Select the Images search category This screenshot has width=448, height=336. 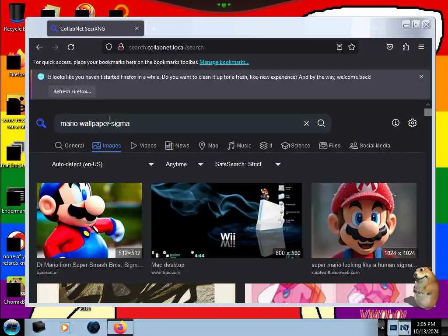tap(107, 145)
